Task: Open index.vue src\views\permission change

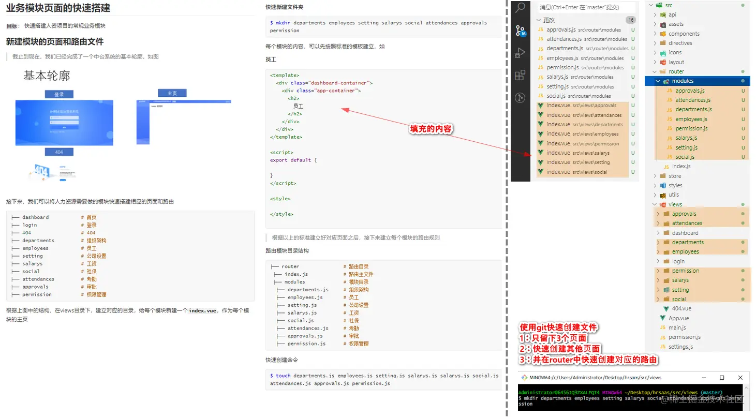Action: click(586, 143)
